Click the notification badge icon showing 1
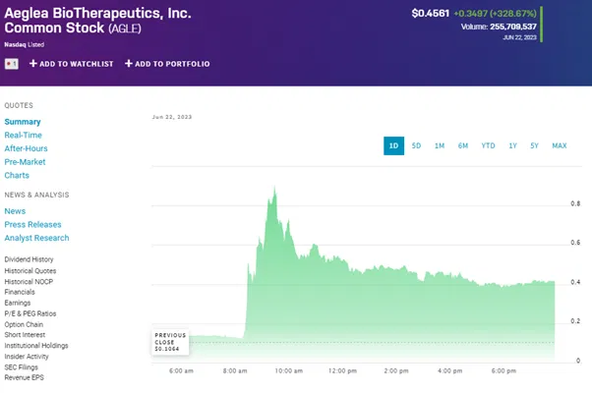The width and height of the screenshot is (592, 394). tap(12, 64)
